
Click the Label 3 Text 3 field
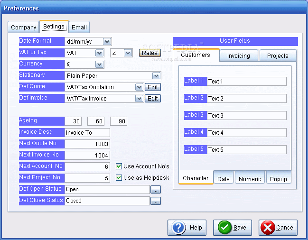247,115
